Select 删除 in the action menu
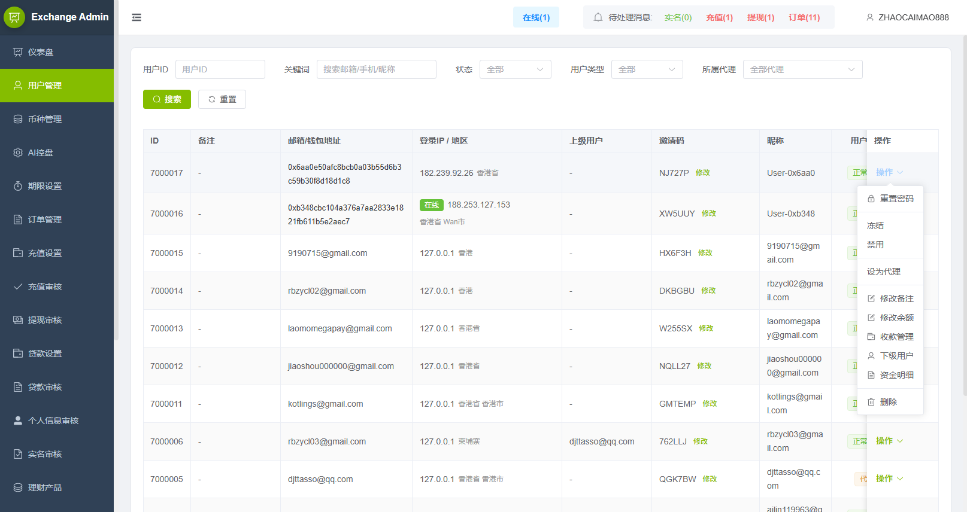The height and width of the screenshot is (512, 967). (x=888, y=402)
